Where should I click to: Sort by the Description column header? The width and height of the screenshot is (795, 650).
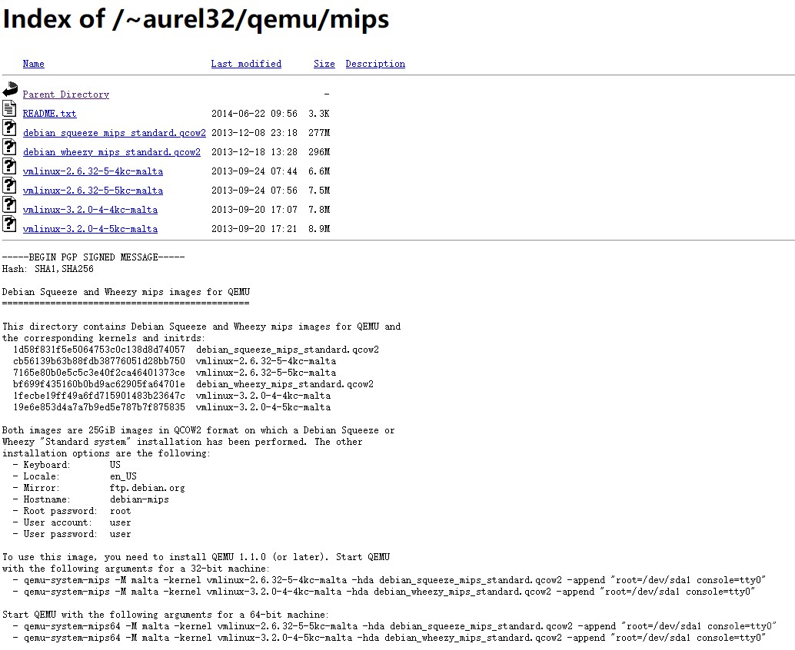[375, 64]
